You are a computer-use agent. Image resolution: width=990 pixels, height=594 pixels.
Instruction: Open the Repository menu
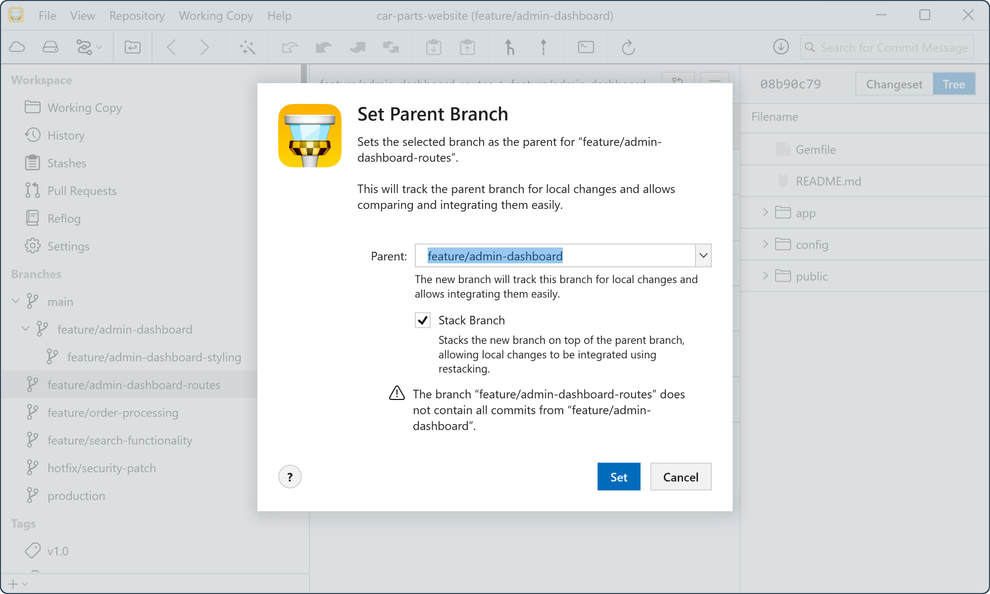pyautogui.click(x=137, y=16)
